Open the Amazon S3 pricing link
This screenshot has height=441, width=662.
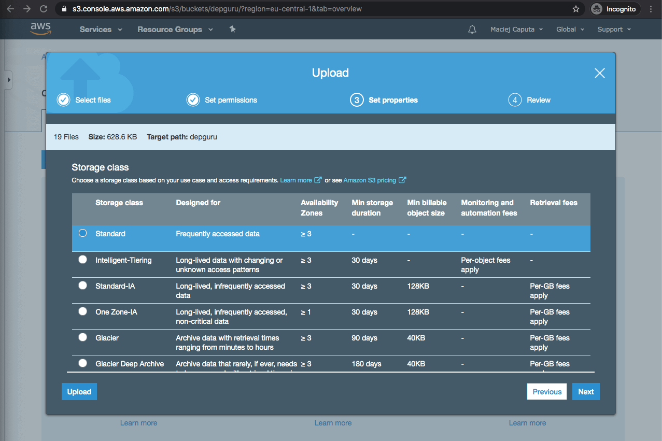(x=370, y=180)
